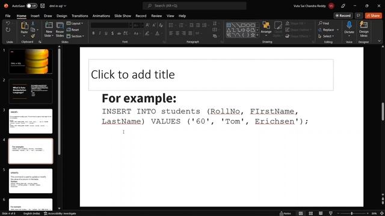
Task: Click the Redo arrow icon
Action: click(8, 30)
